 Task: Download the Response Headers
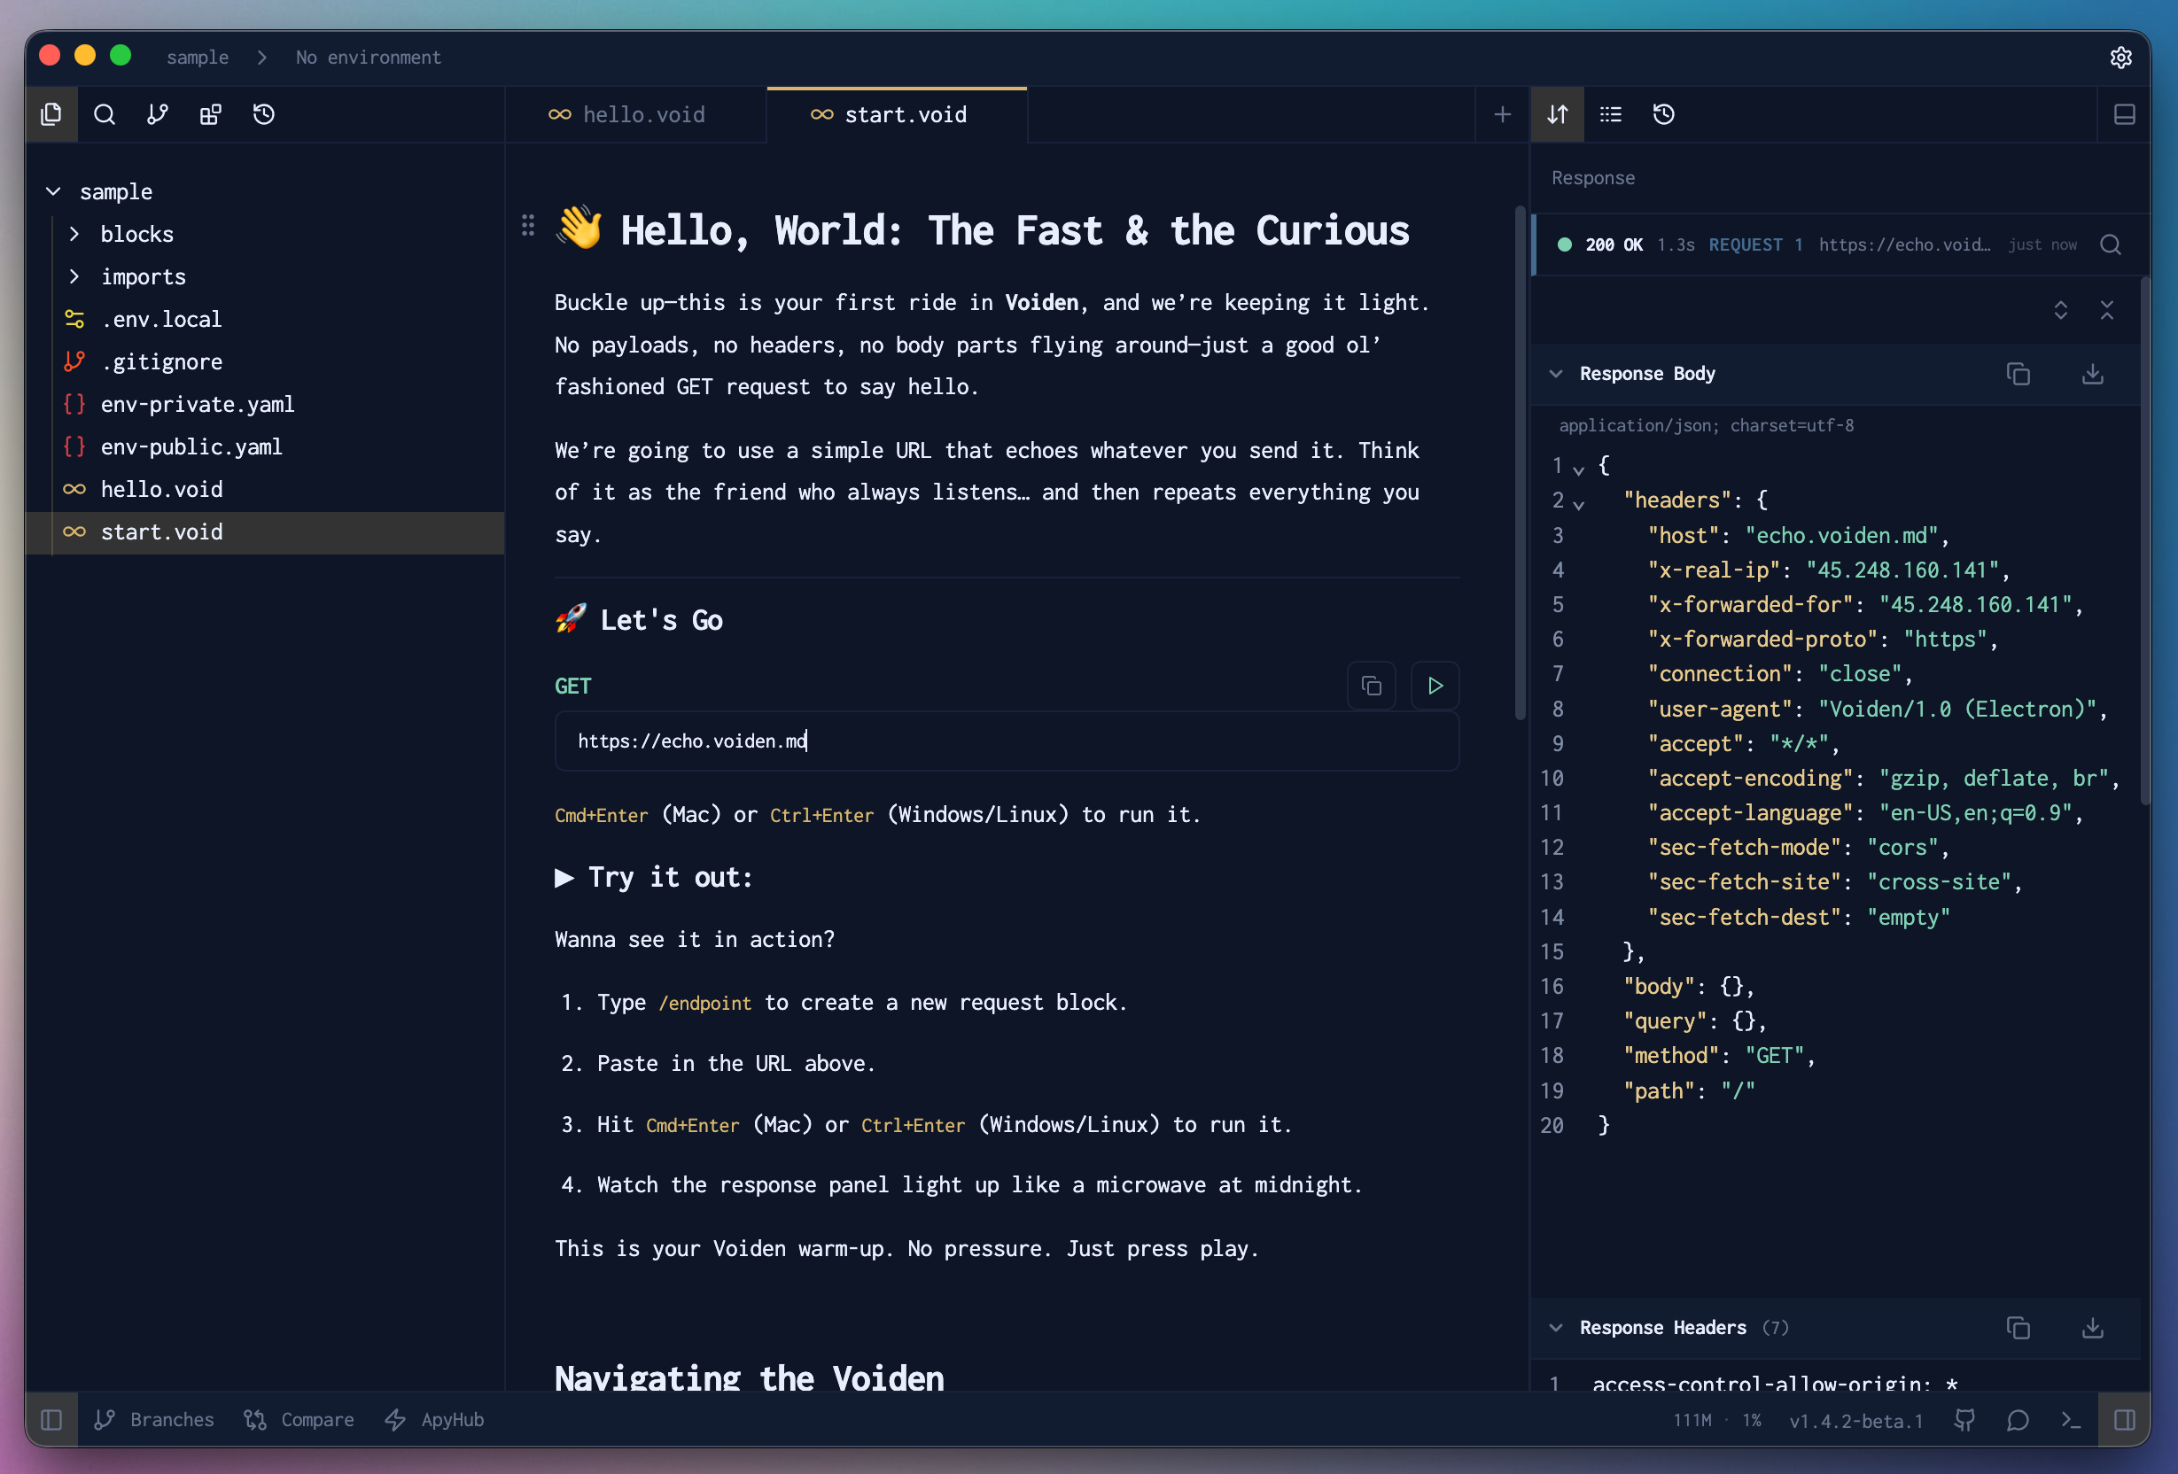2093,1328
